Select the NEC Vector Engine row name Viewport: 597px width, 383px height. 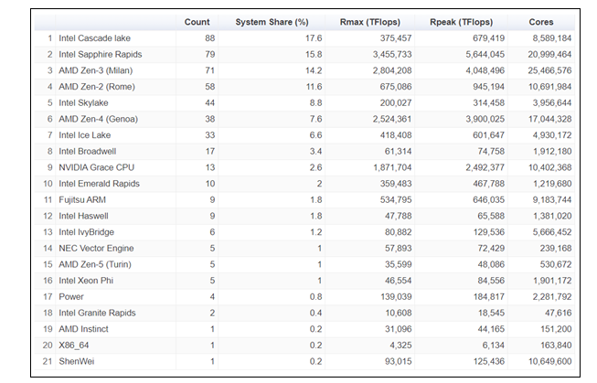coord(96,249)
